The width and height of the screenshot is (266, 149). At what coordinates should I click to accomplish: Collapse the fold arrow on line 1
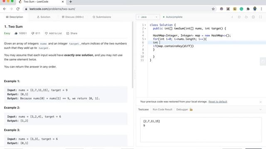click(145, 25)
